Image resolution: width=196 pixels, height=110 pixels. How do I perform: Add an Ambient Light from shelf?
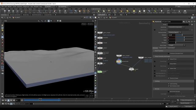[161, 12]
